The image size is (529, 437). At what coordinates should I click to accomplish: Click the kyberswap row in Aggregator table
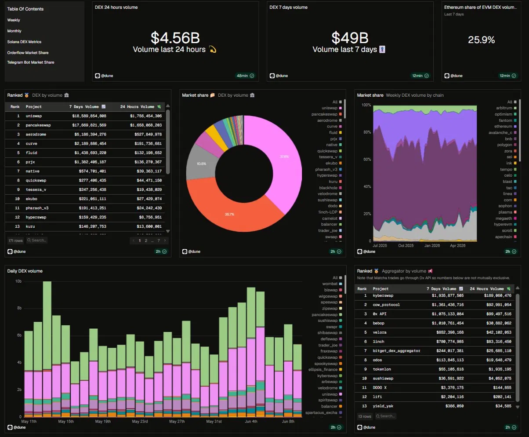click(435, 296)
